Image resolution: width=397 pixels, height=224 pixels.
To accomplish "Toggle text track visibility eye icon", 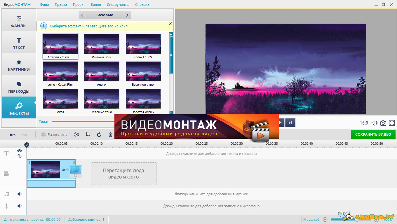I will [x=20, y=151].
